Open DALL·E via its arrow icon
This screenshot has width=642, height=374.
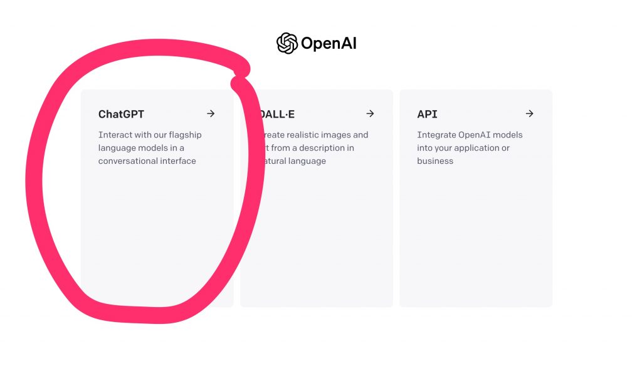(370, 113)
